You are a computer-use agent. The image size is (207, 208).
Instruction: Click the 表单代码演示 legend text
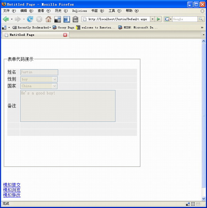20,59
